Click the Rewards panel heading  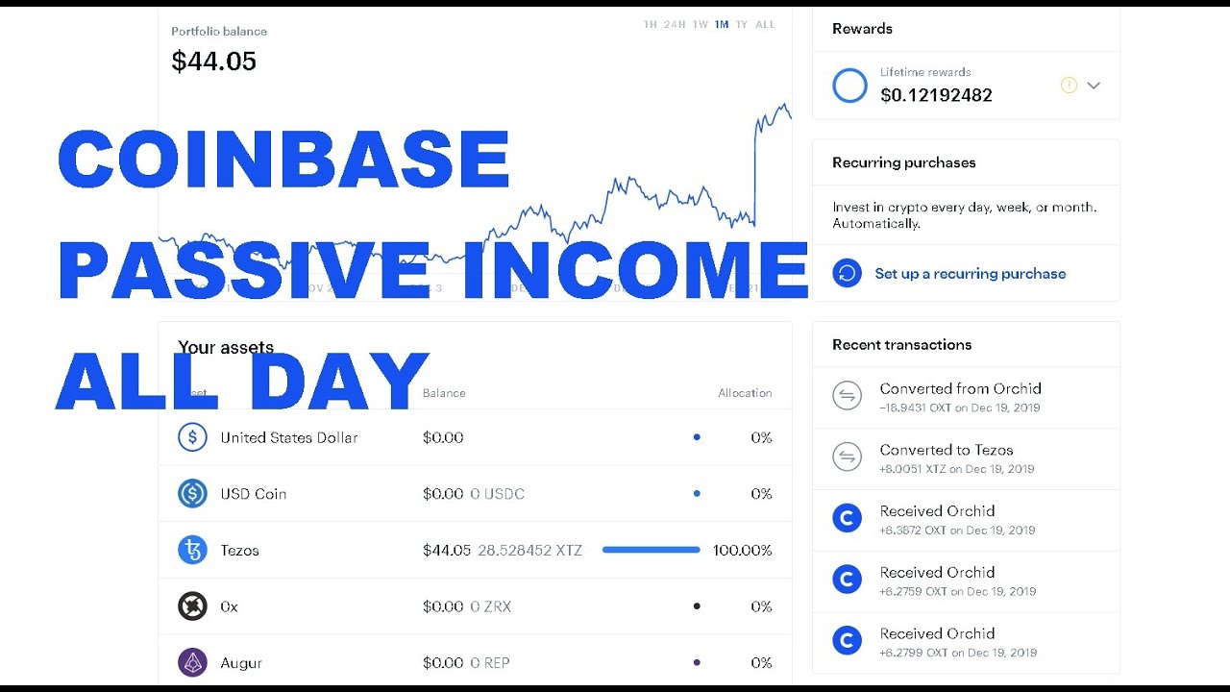[862, 29]
